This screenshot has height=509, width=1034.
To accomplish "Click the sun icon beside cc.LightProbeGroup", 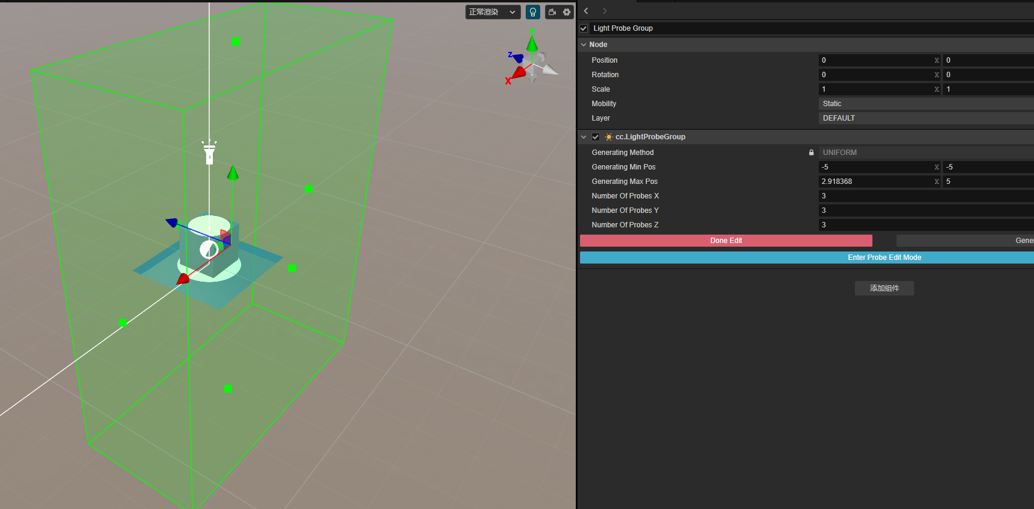I will tap(609, 137).
